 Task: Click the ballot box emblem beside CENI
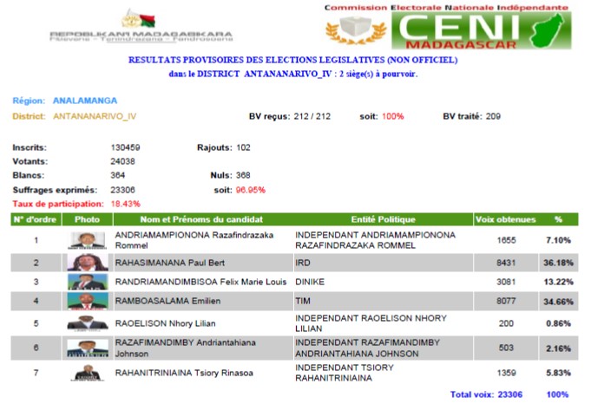356,30
